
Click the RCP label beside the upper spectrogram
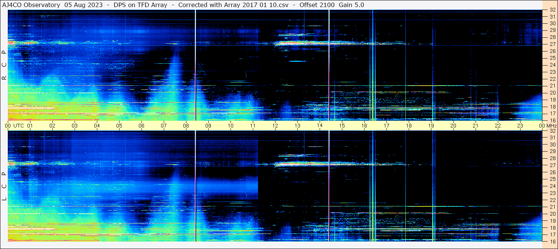click(4, 65)
